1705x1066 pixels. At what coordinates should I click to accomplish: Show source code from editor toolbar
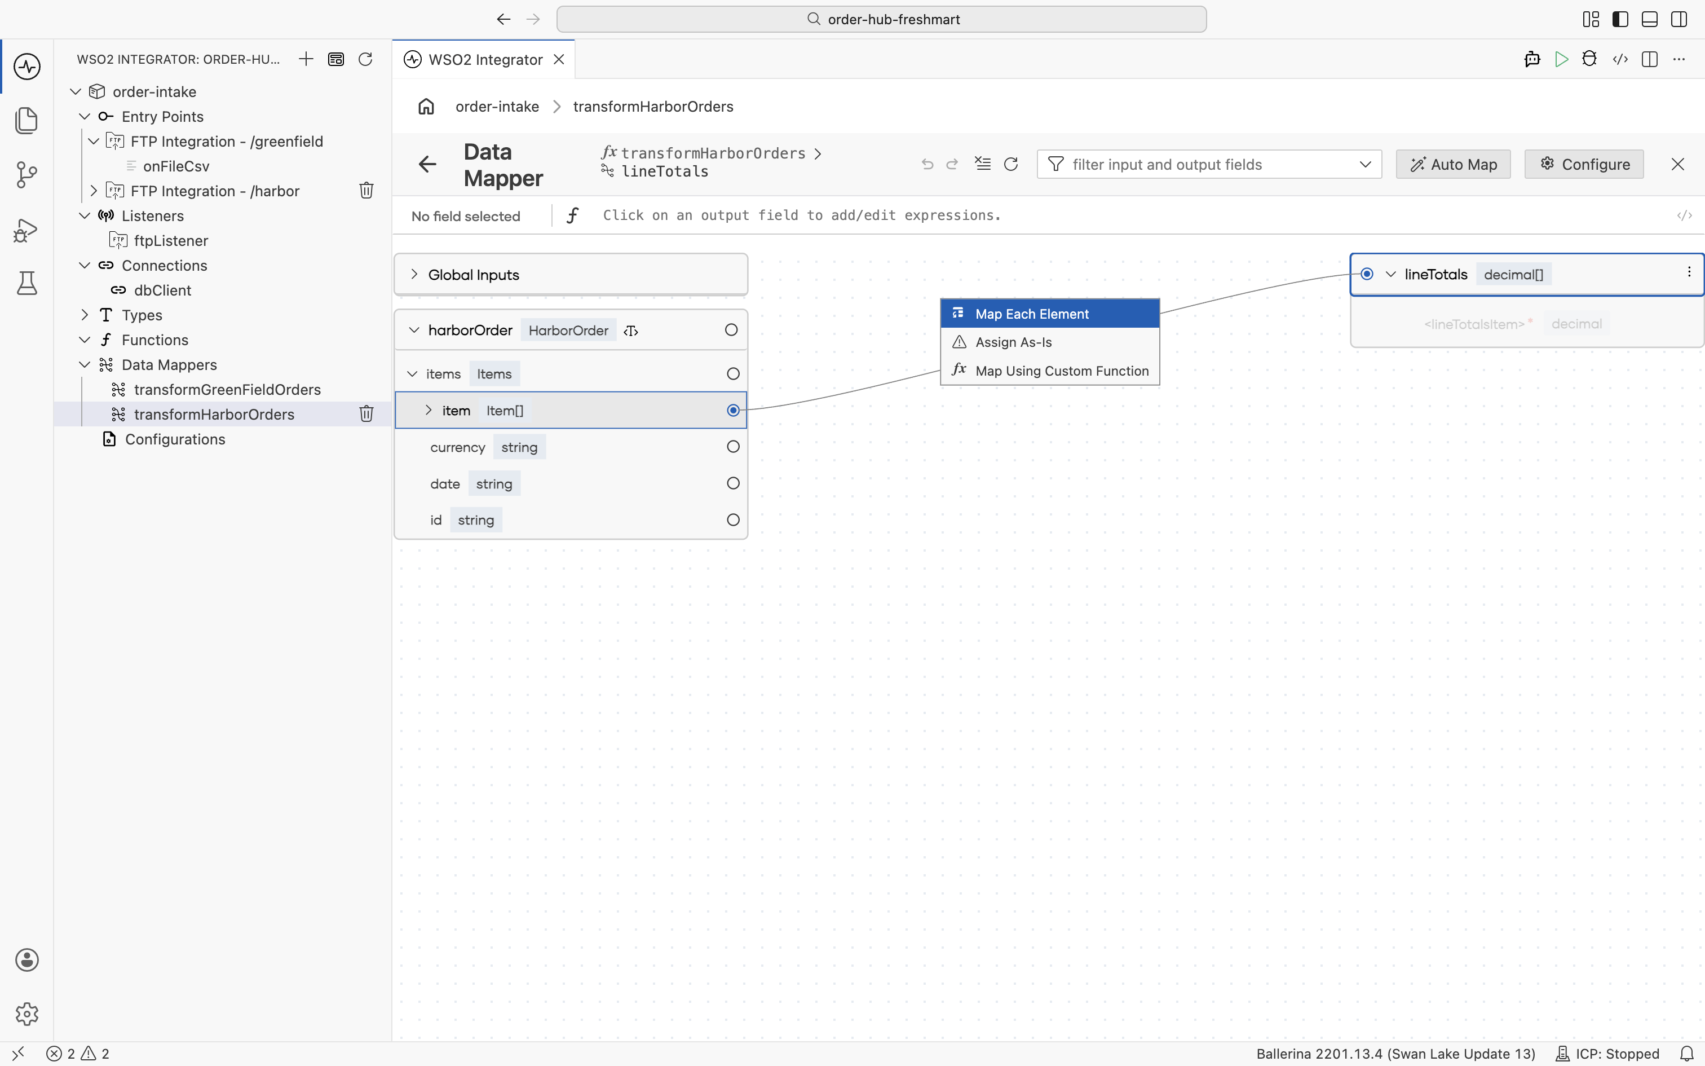point(1620,59)
